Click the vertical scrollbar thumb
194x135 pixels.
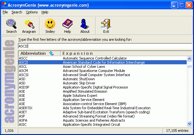[190, 67]
